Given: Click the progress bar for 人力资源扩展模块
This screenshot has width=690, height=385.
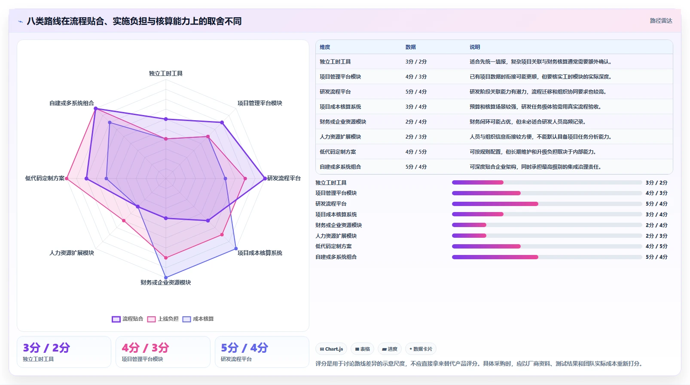Looking at the screenshot, I should (547, 236).
